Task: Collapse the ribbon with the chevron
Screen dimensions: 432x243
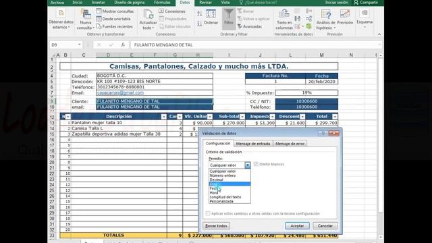Action: coord(379,34)
